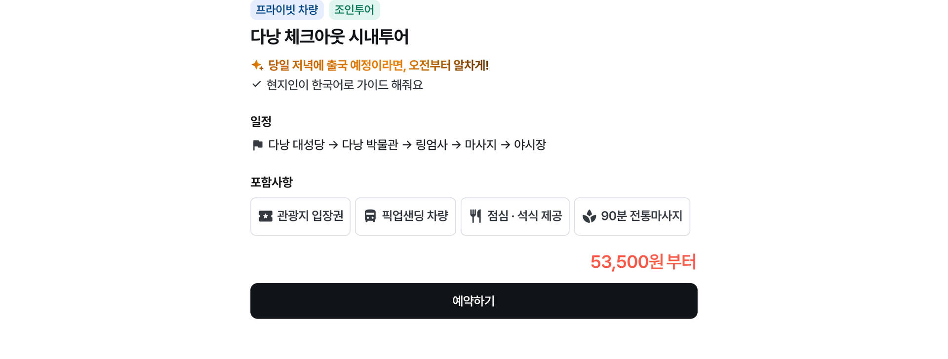Click the orange 당일 저녁에 출국 예정이라면 headline
948x359 pixels.
pos(378,65)
